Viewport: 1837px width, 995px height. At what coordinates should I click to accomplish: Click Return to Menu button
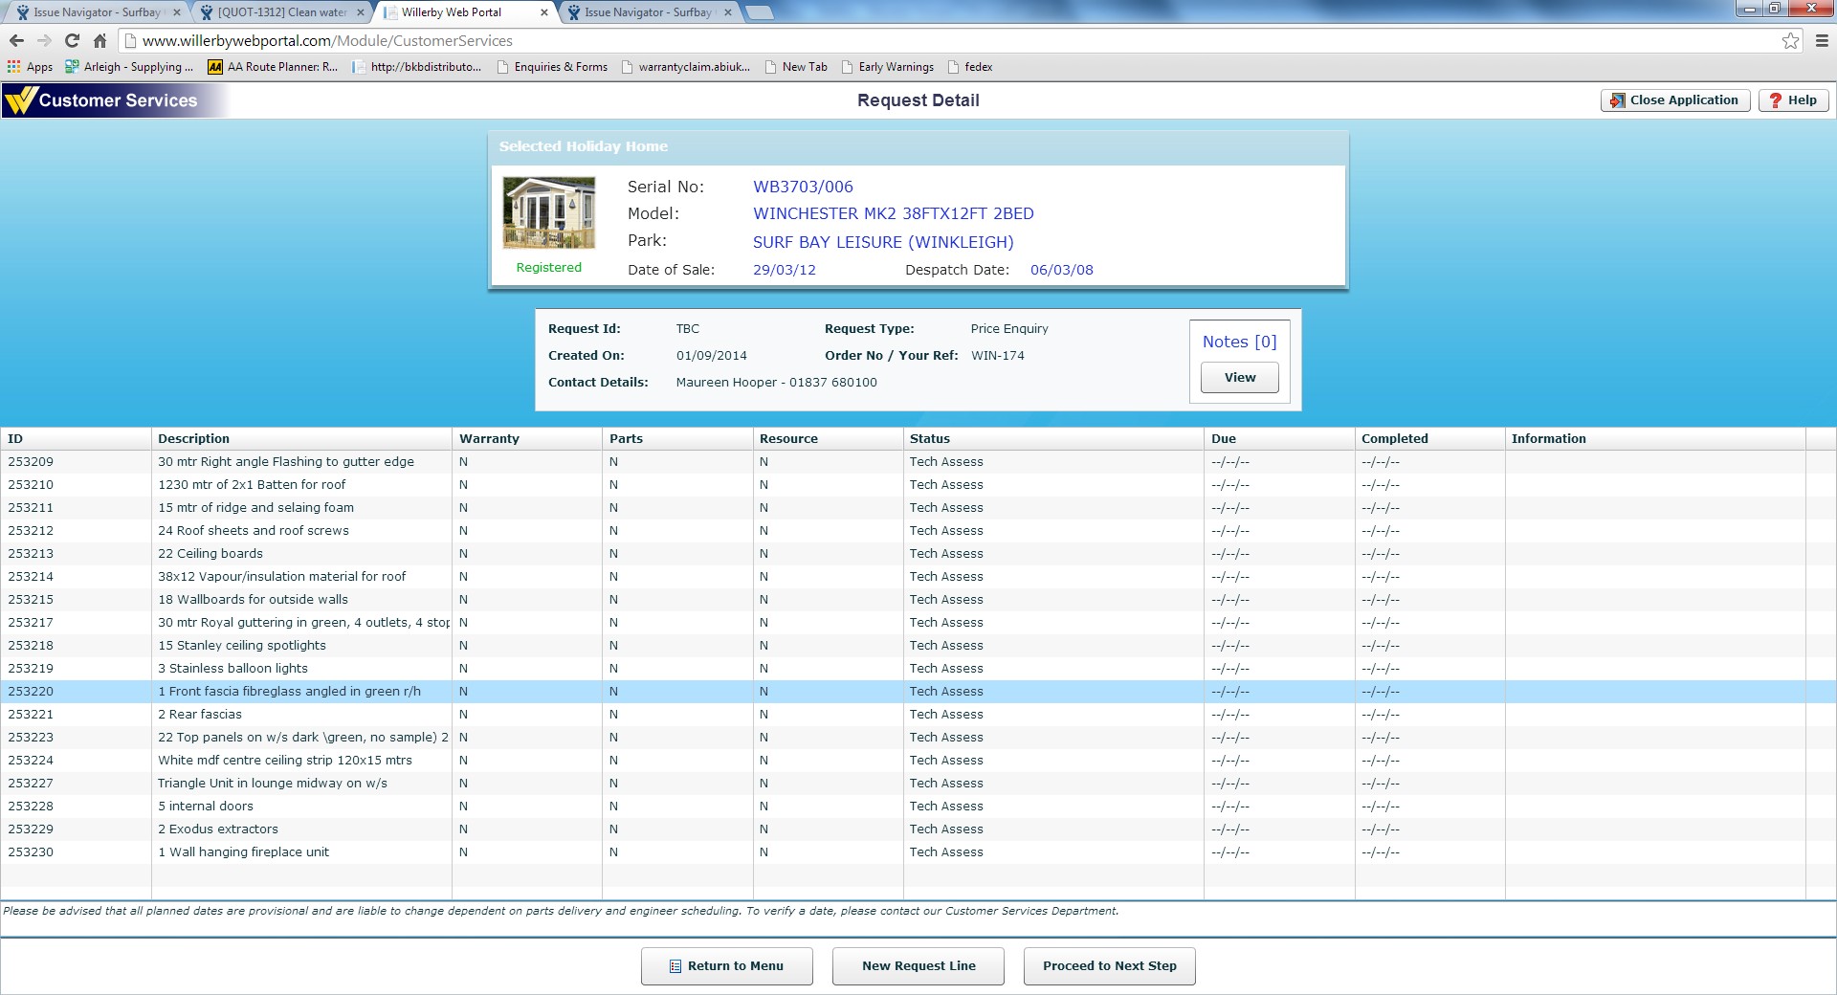point(726,965)
